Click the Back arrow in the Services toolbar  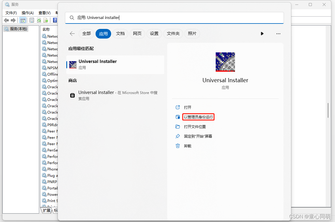pyautogui.click(x=6, y=20)
